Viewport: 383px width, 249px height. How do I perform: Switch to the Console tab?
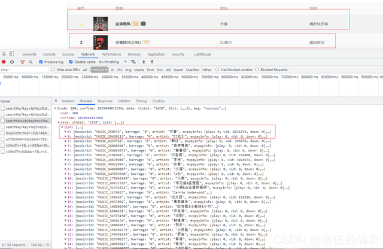(x=49, y=54)
